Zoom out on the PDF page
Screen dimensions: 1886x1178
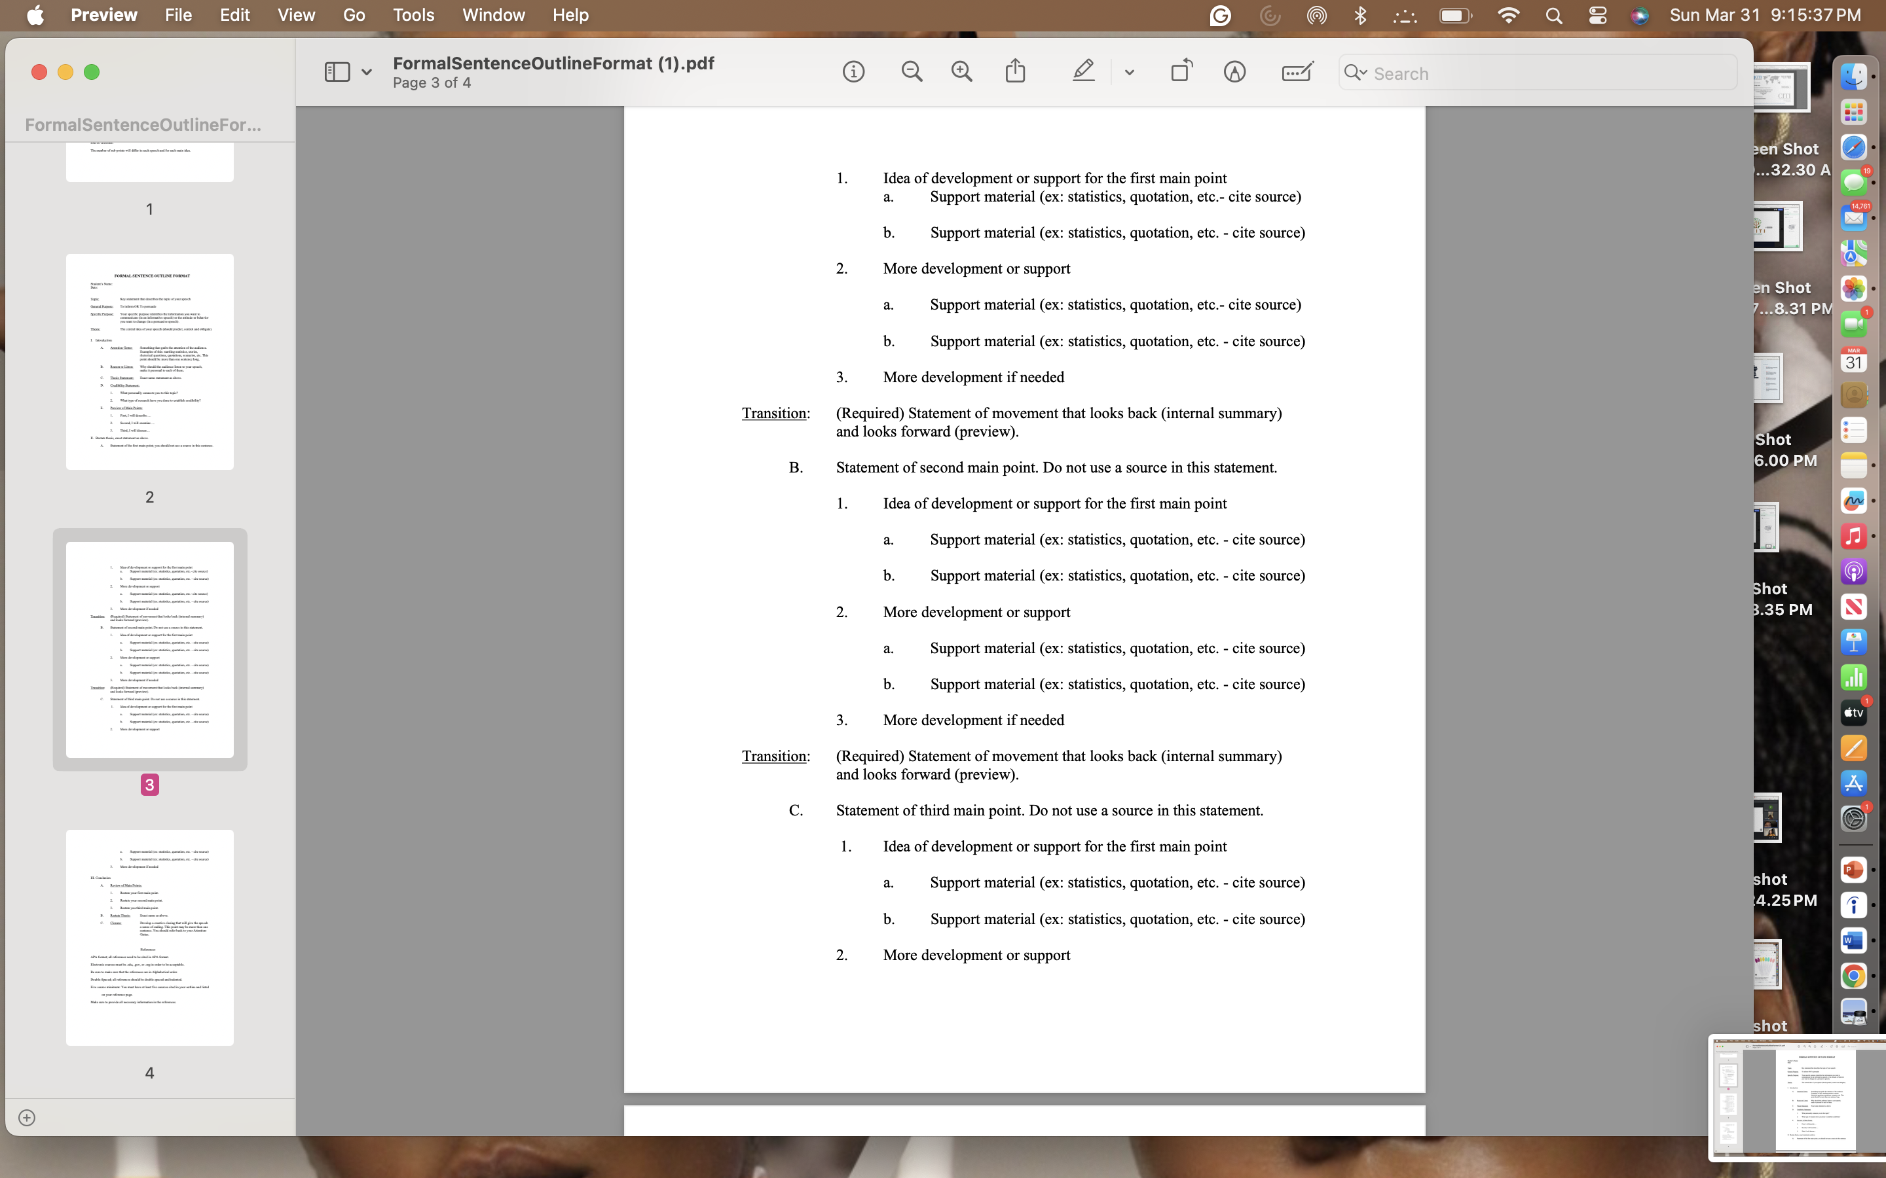(x=912, y=72)
